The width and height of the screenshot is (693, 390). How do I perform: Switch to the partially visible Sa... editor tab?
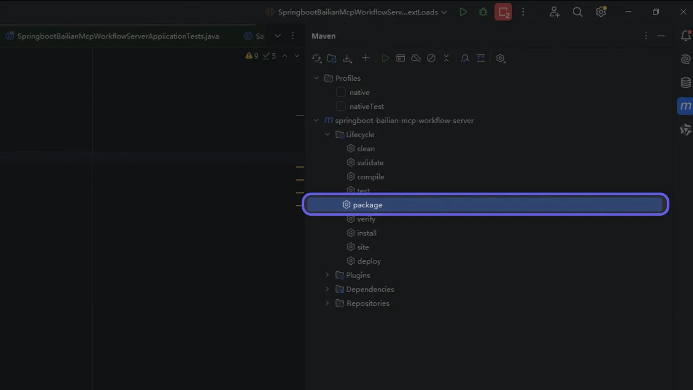[x=255, y=36]
